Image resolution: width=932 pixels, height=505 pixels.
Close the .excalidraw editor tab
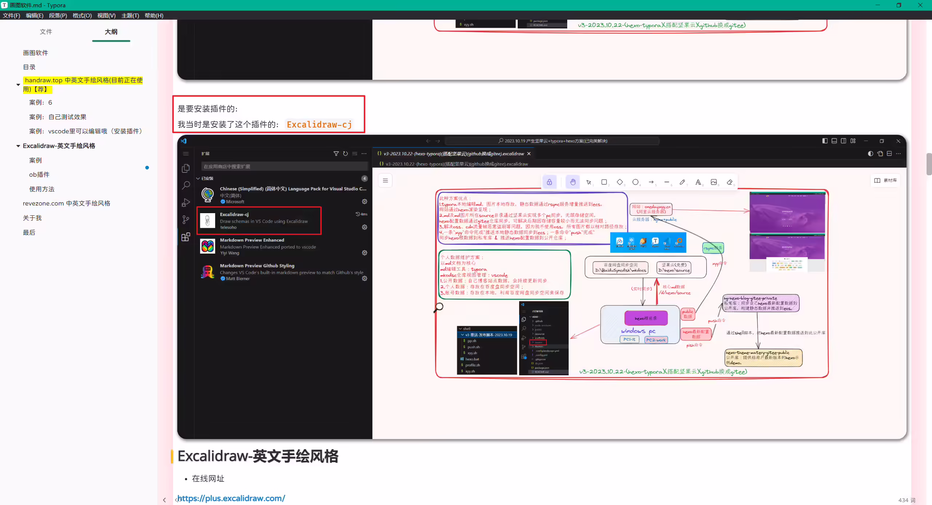click(529, 154)
